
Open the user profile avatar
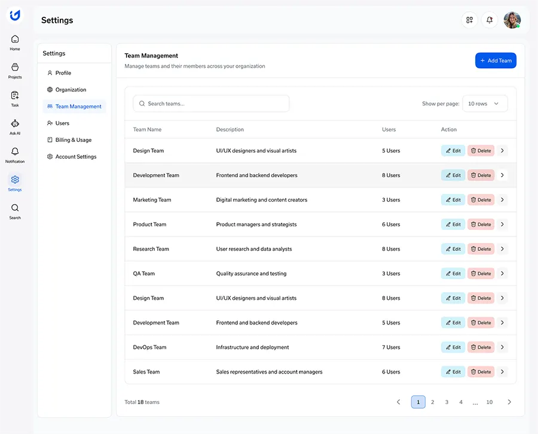[x=512, y=20]
